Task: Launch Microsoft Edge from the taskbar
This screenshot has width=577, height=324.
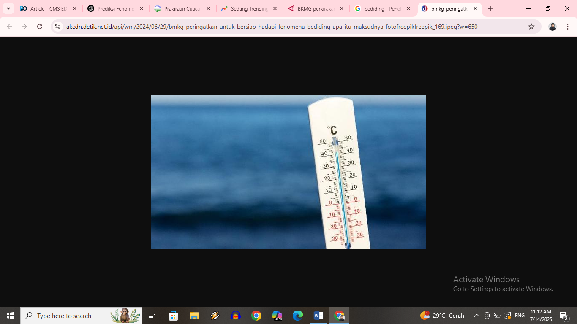Action: [298, 316]
